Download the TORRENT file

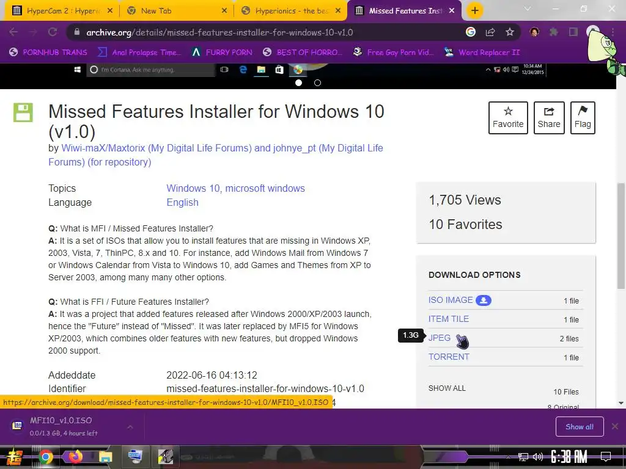tap(449, 357)
